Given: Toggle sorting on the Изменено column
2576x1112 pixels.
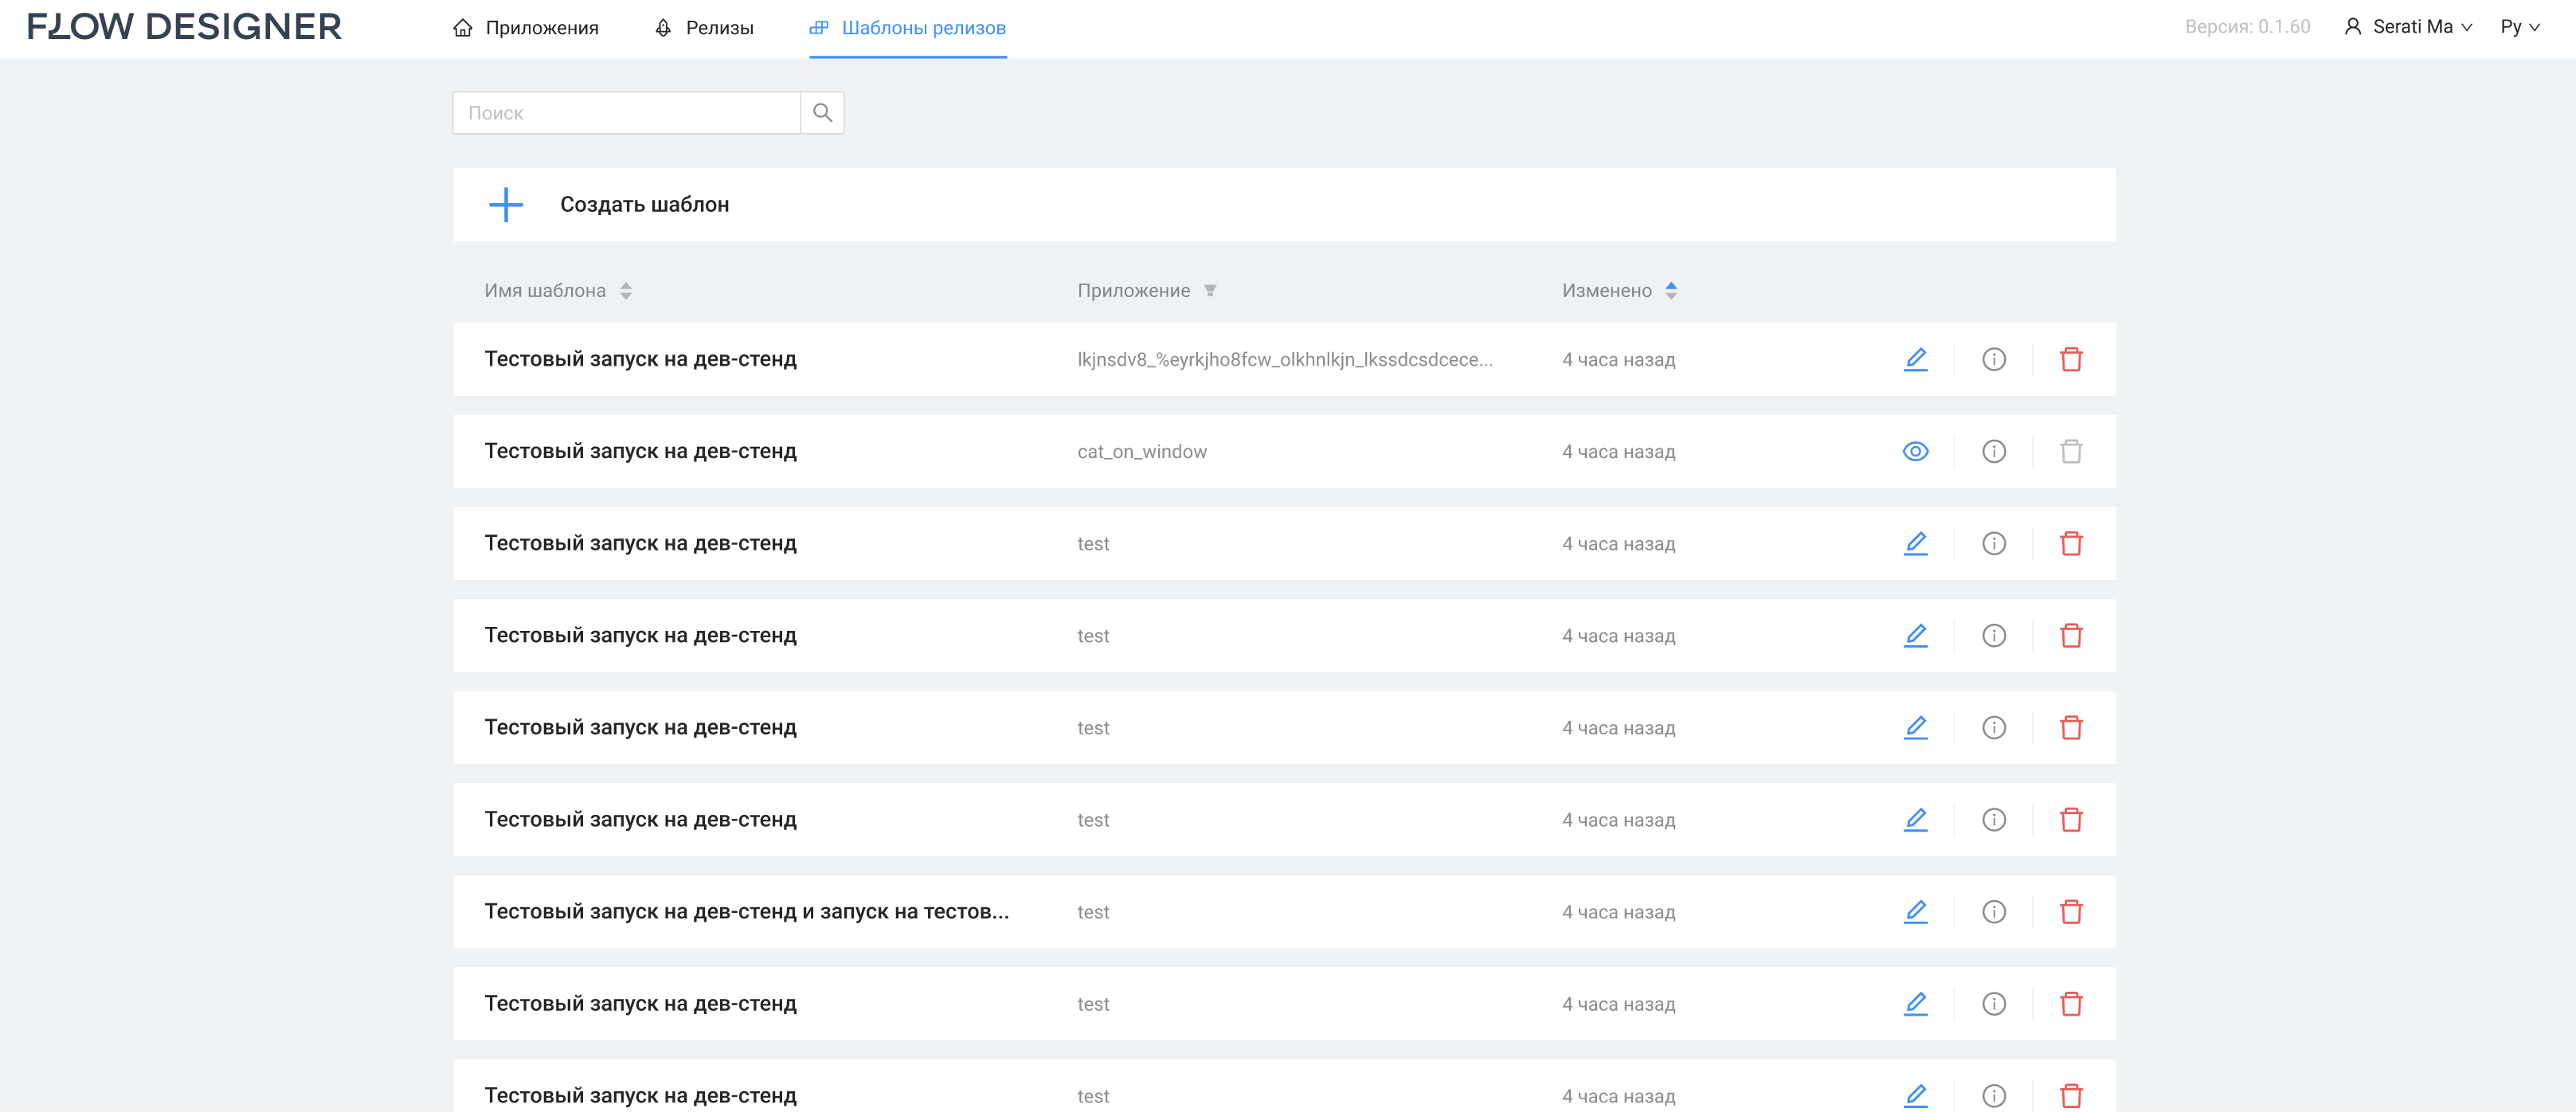Looking at the screenshot, I should 1670,291.
